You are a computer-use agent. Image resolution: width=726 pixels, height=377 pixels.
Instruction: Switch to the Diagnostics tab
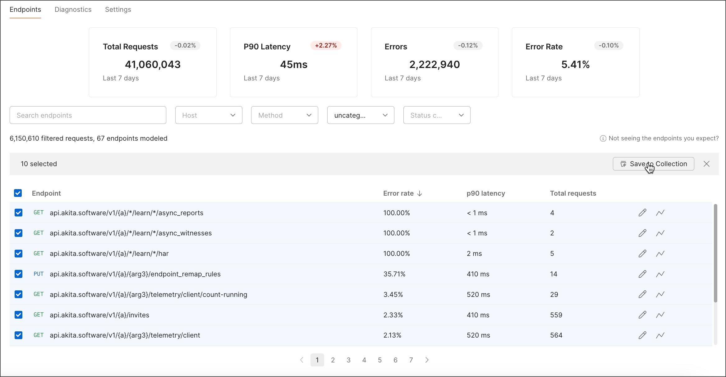73,10
